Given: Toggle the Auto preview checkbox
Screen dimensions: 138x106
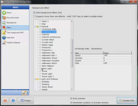Looking at the screenshot, I should (x=71, y=99).
